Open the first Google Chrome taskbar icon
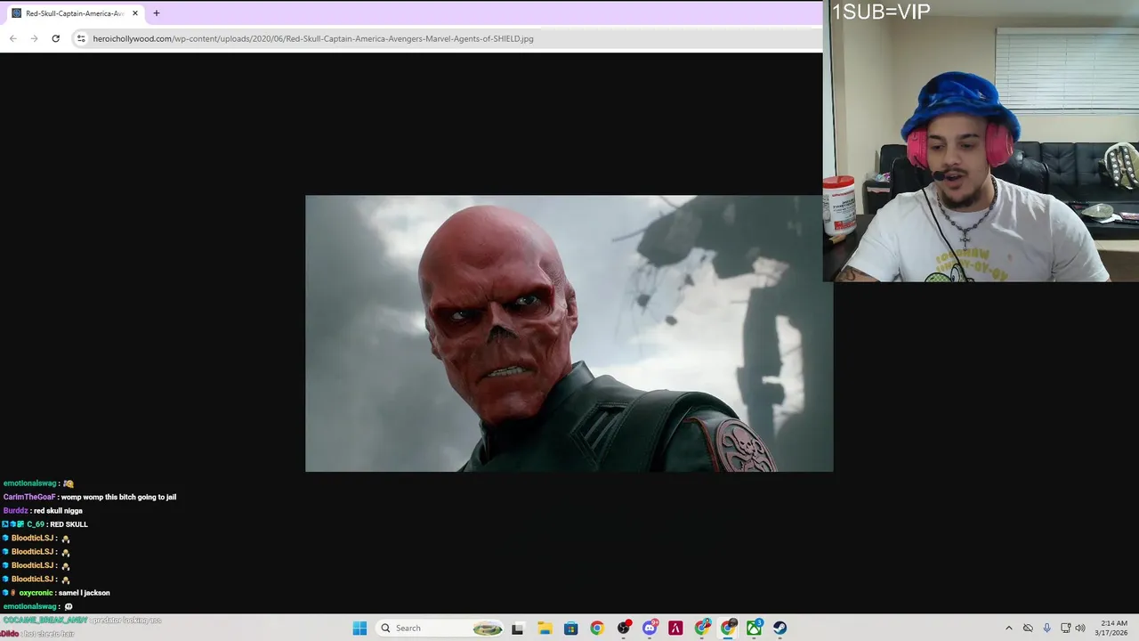Viewport: 1139px width, 641px height. click(597, 628)
